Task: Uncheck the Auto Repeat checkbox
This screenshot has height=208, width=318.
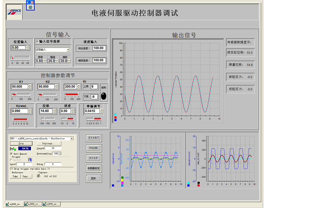Action: [11, 154]
